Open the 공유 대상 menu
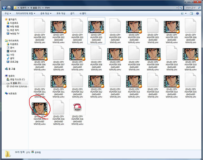 pyautogui.click(x=46, y=13)
